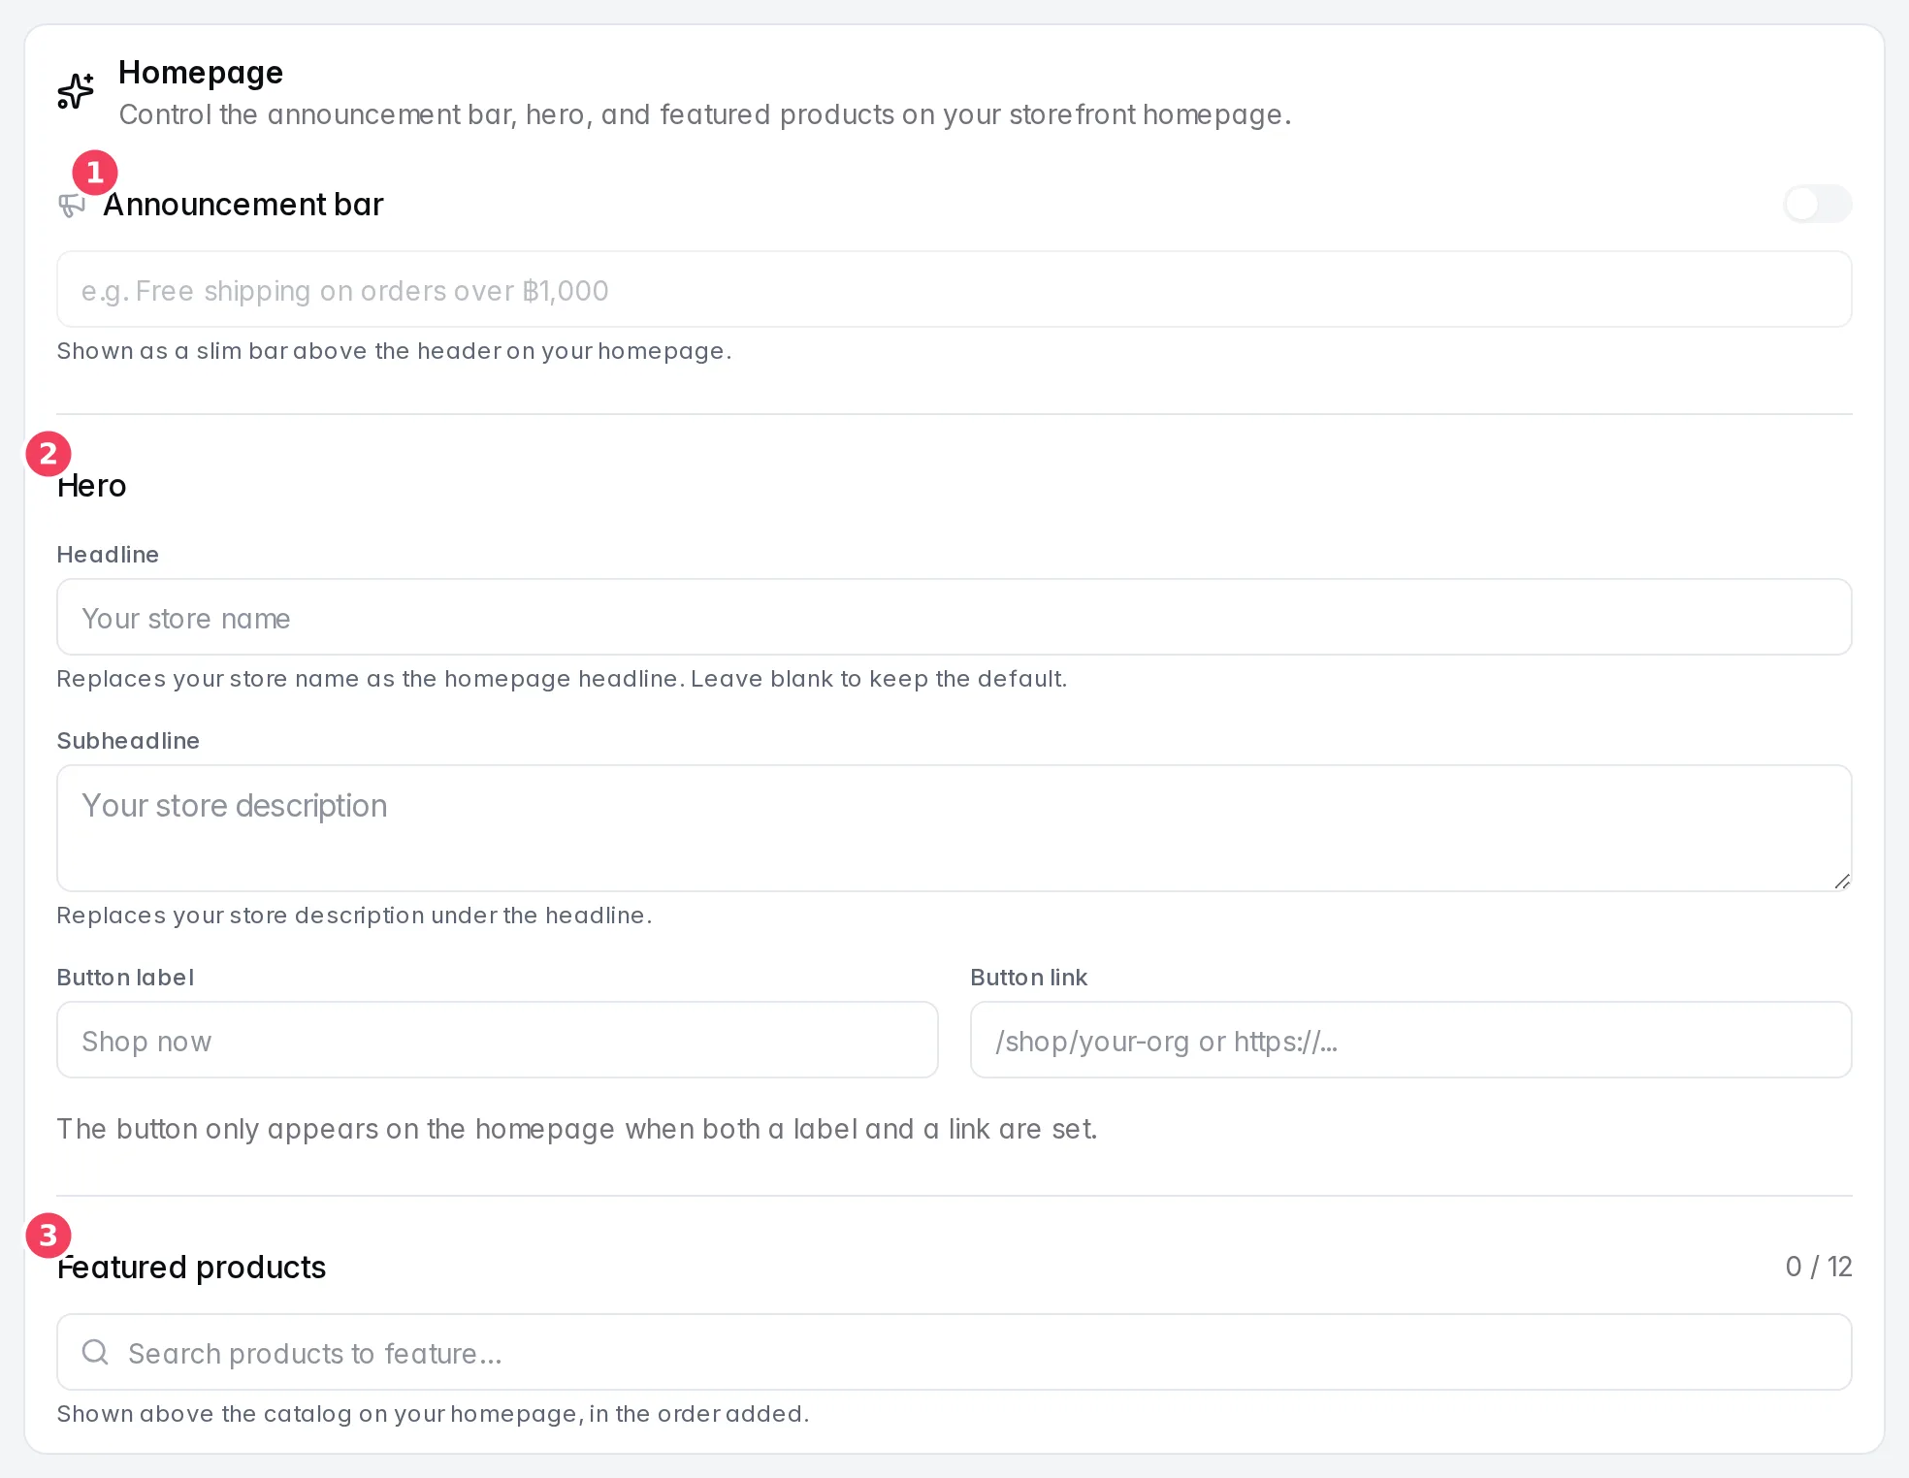Click the 'Control the announcement bar' description

click(705, 114)
